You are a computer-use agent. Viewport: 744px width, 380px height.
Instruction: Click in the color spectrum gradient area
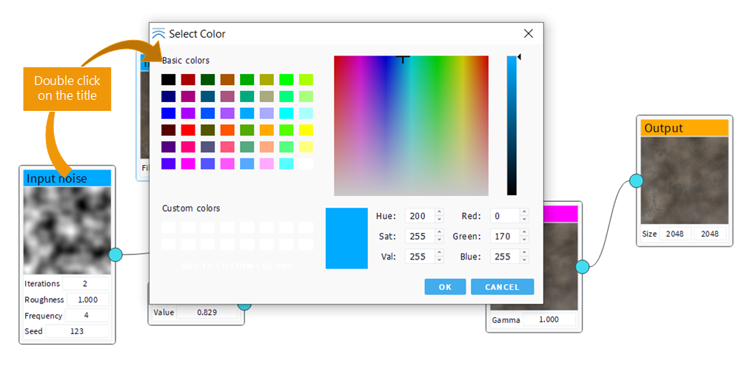411,126
